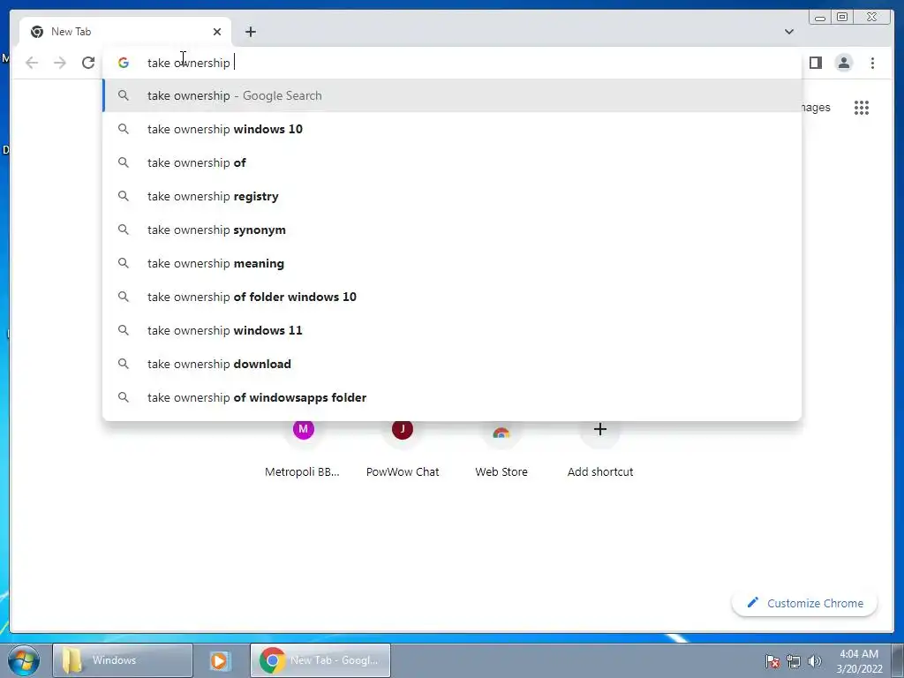
Task: Switch to Chrome New Tab taskbar button
Action: pos(320,660)
